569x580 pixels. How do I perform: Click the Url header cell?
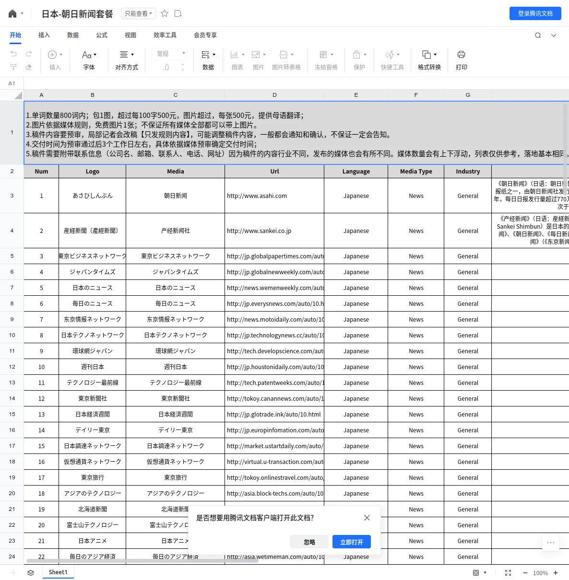(x=274, y=171)
